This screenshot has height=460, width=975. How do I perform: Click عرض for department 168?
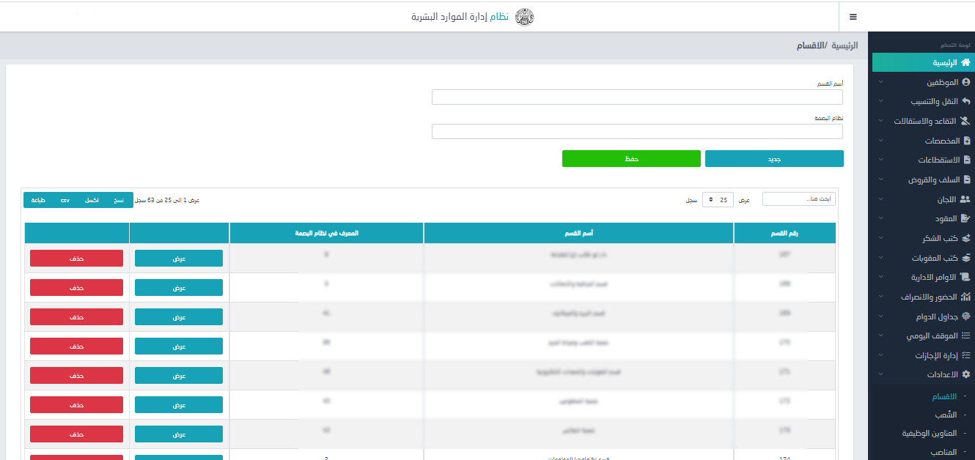tap(179, 288)
